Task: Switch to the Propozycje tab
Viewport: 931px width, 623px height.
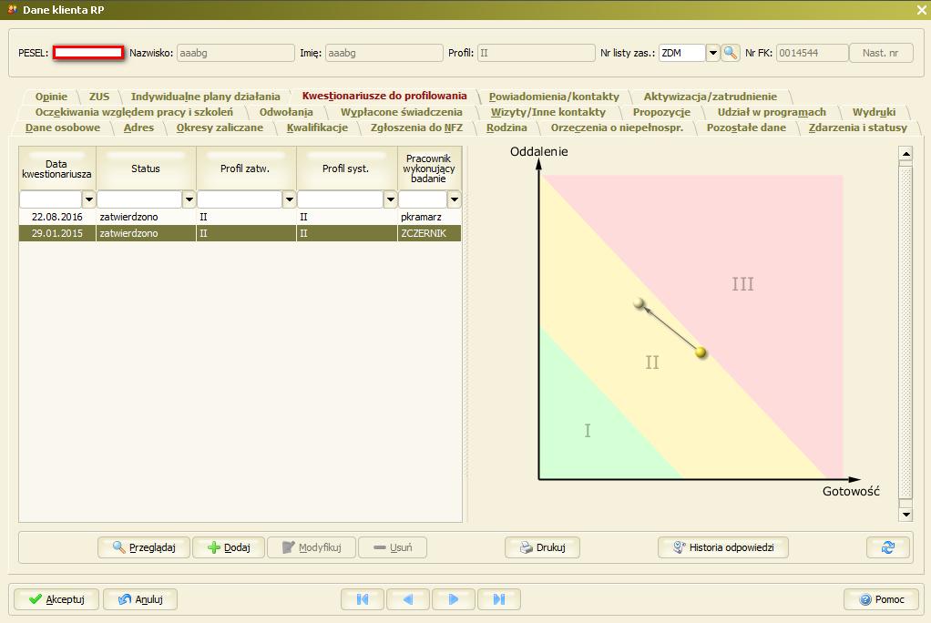Action: (661, 112)
